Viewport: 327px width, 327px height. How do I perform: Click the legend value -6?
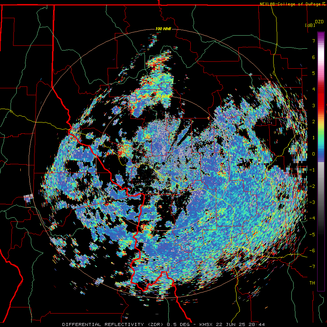(312, 251)
